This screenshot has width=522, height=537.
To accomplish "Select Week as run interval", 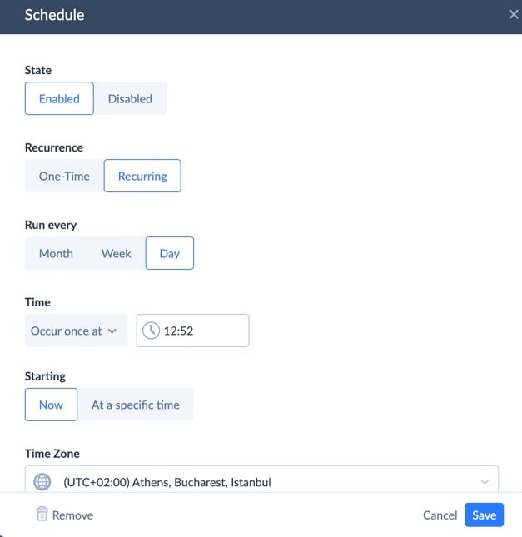I will tap(117, 253).
